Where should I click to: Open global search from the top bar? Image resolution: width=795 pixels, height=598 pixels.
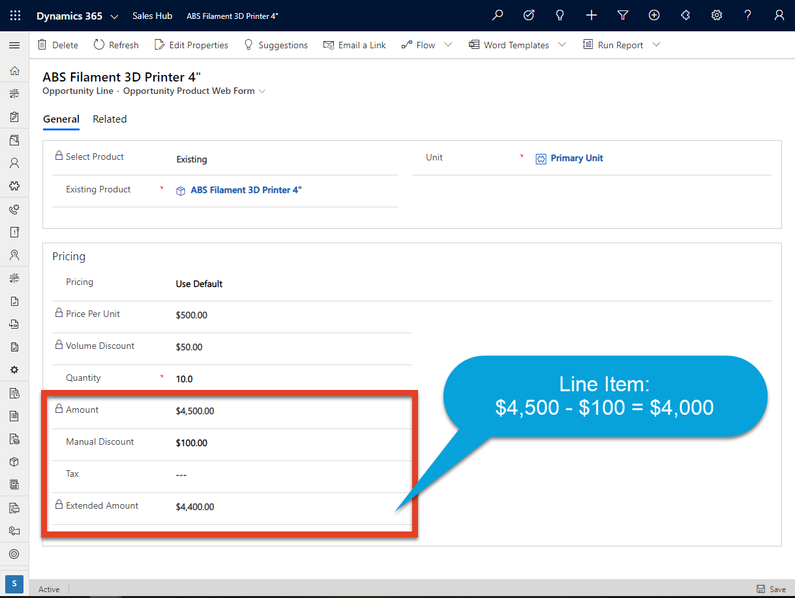[x=497, y=15]
